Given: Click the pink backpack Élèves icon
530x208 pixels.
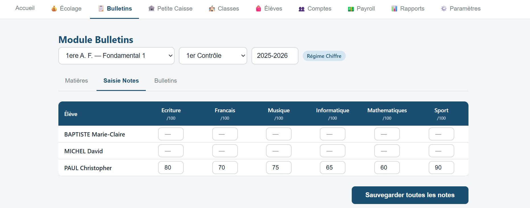Looking at the screenshot, I should (x=259, y=9).
